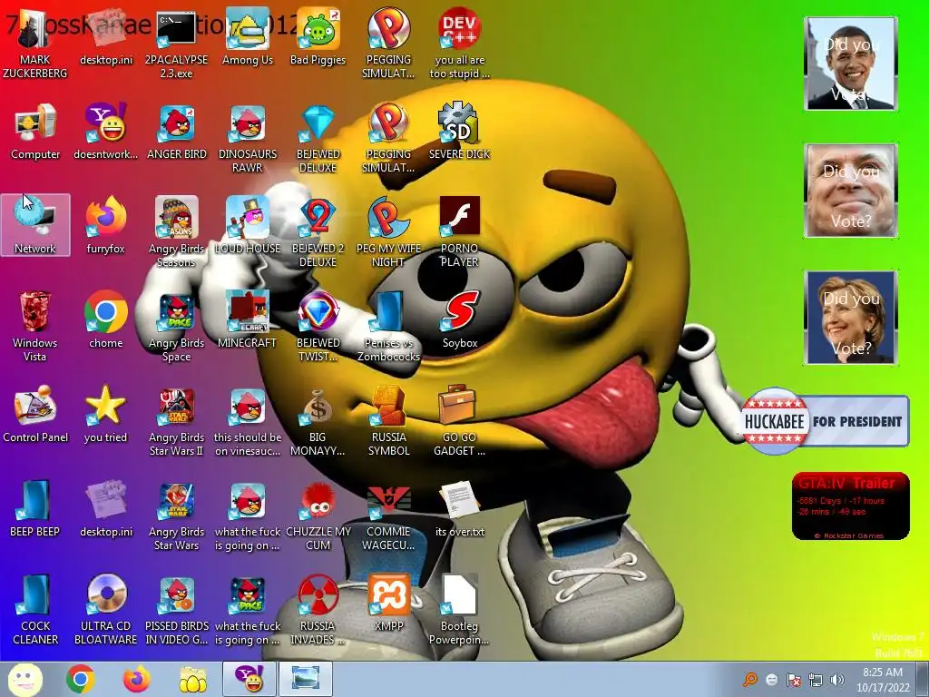
Task: Open the Among Us shortcut
Action: point(247,36)
